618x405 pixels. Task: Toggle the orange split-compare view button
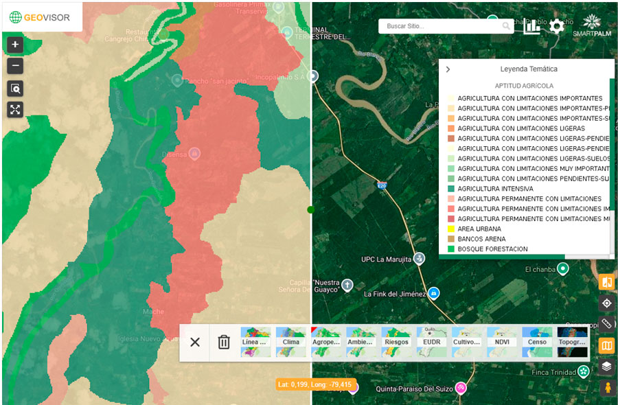click(606, 282)
